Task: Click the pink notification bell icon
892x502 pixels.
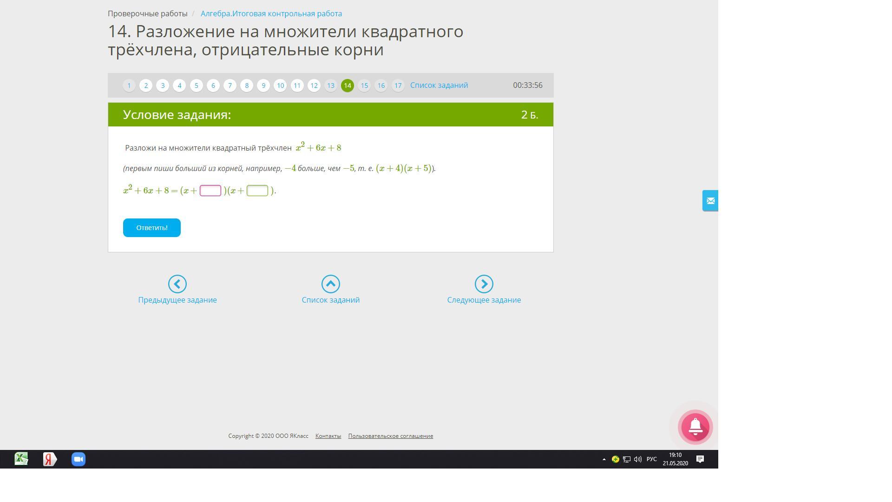Action: click(695, 427)
